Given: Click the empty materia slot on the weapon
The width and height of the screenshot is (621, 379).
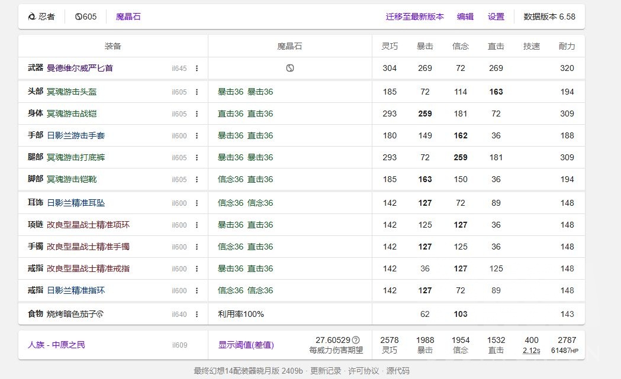Looking at the screenshot, I should (x=289, y=68).
